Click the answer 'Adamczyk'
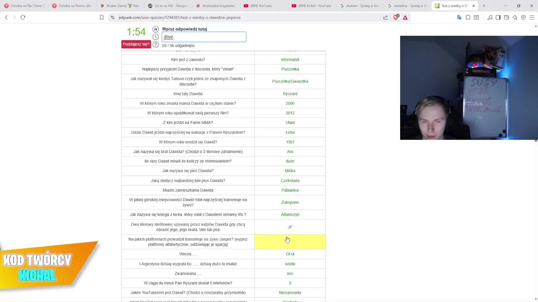 click(x=290, y=214)
